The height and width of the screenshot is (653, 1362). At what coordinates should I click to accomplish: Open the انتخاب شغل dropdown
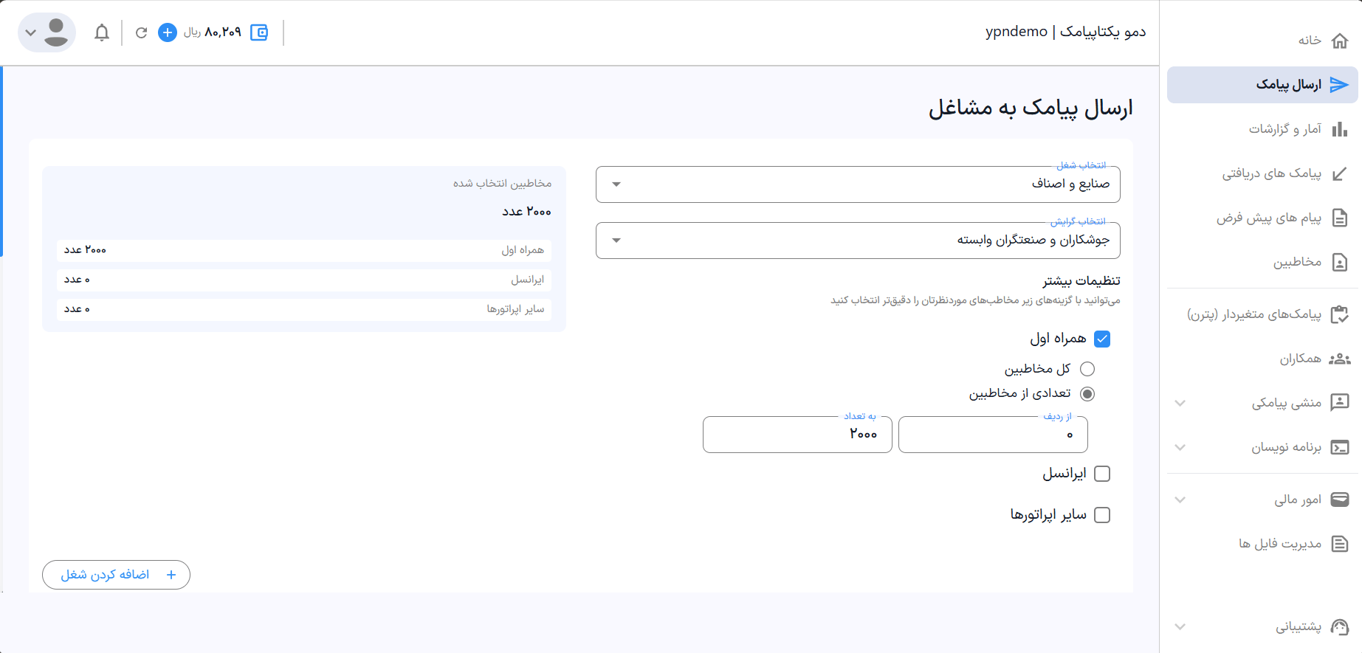pos(857,184)
